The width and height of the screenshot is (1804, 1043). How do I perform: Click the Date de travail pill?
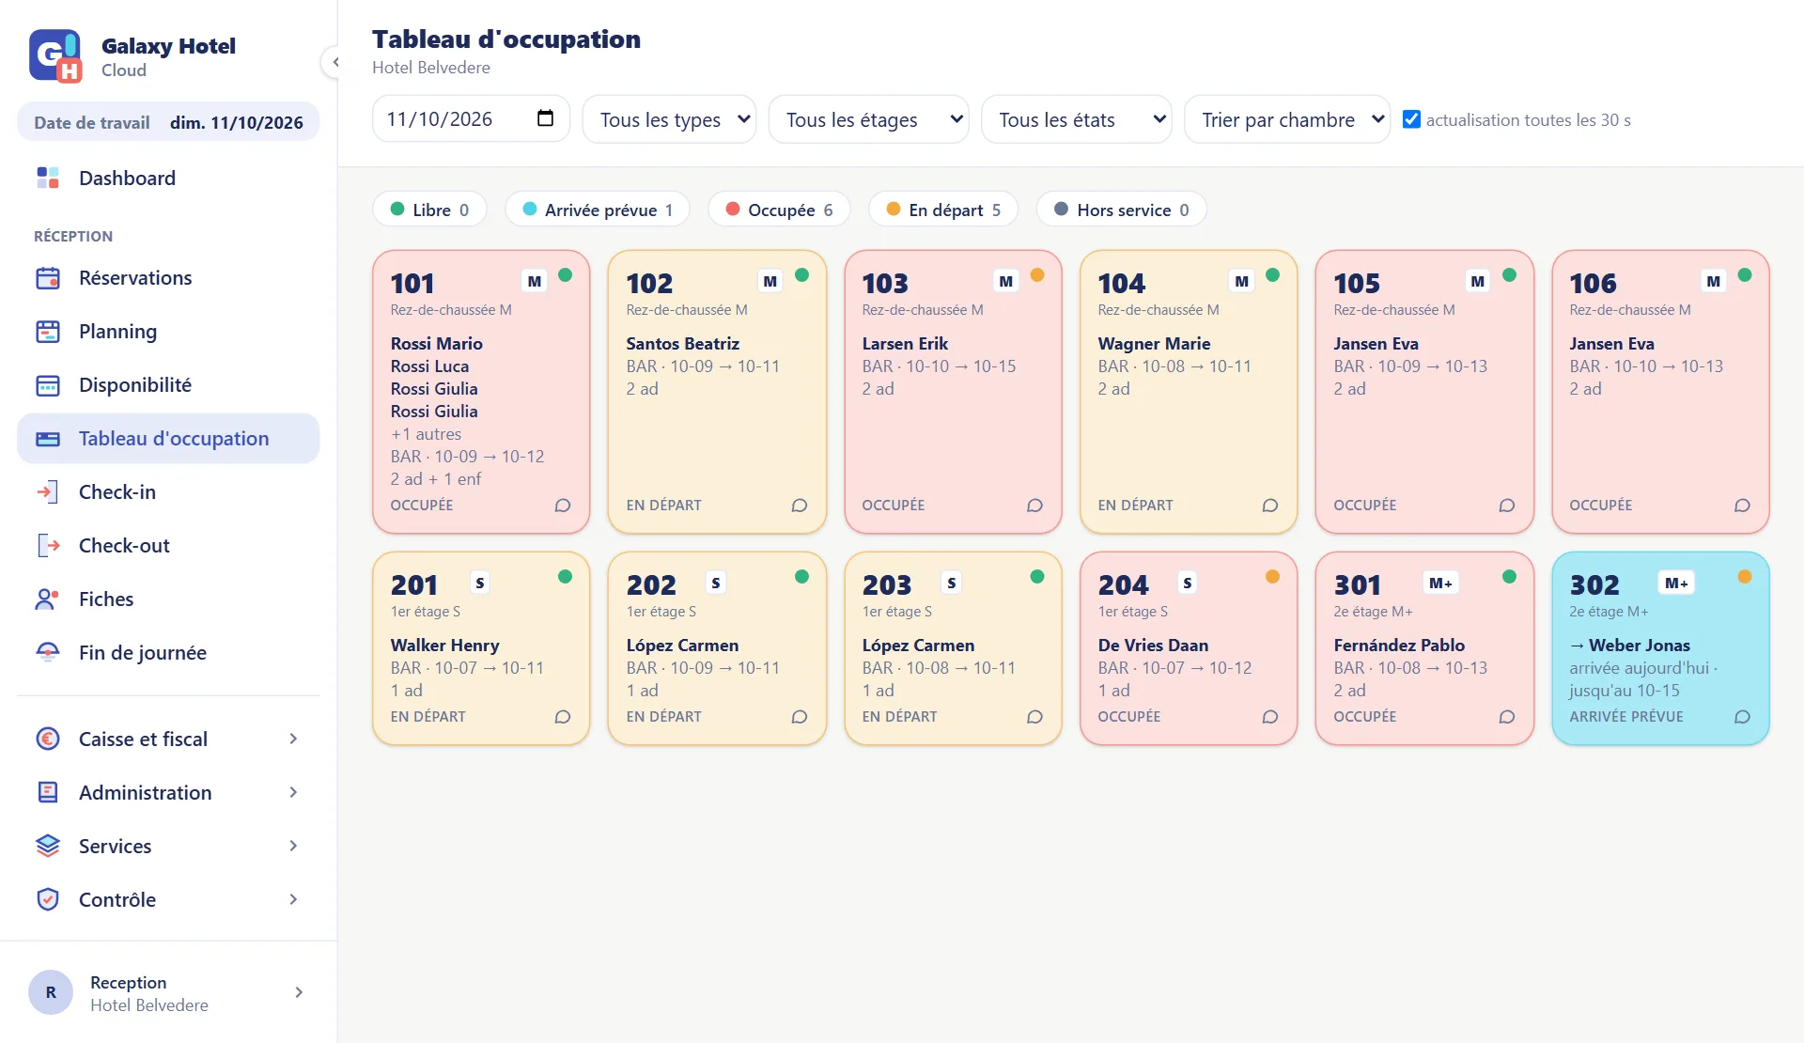[168, 122]
